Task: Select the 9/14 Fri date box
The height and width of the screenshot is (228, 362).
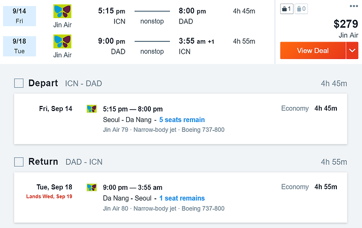Action: [x=20, y=16]
